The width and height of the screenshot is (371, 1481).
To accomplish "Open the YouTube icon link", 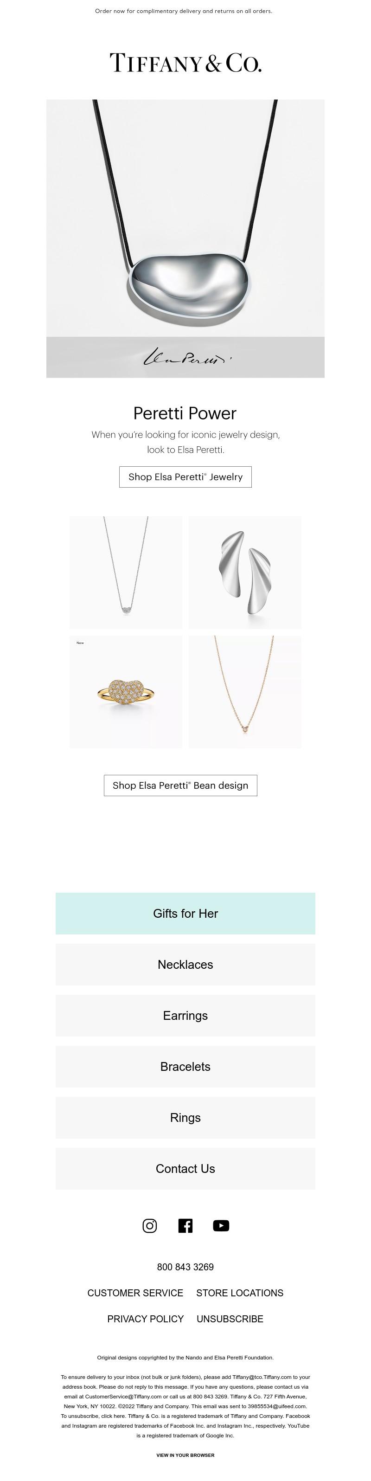I will (221, 1225).
